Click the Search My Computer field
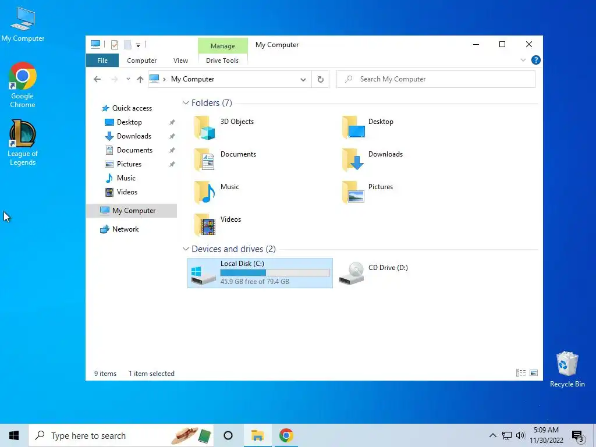The width and height of the screenshot is (596, 447). 435,79
